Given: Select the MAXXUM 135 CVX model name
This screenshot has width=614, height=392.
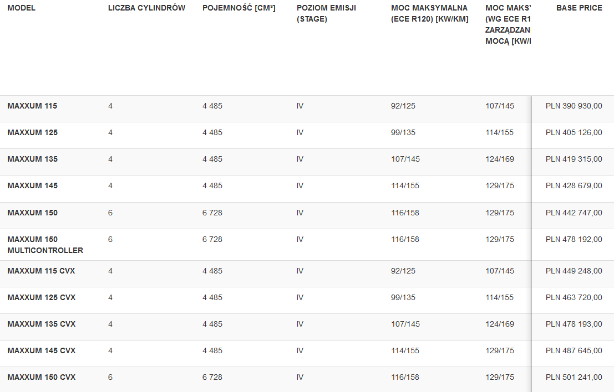Looking at the screenshot, I should point(41,324).
